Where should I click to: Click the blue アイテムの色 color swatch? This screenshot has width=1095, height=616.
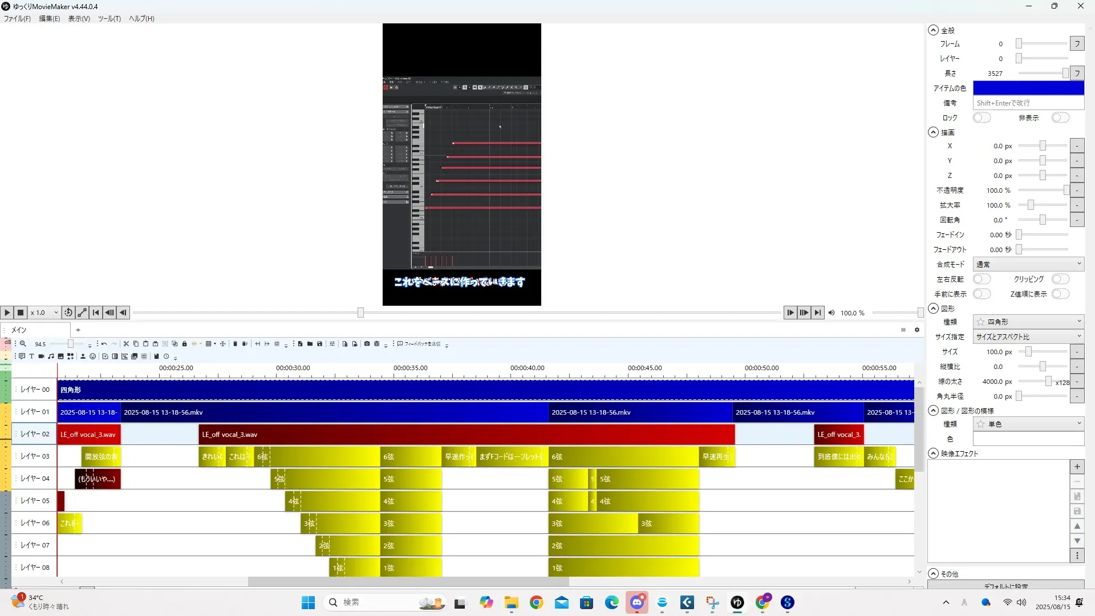coord(1028,88)
